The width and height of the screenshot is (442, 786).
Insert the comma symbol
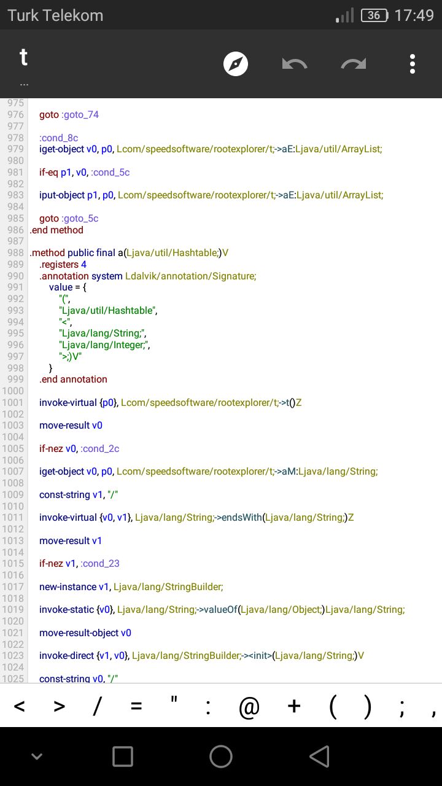click(433, 714)
